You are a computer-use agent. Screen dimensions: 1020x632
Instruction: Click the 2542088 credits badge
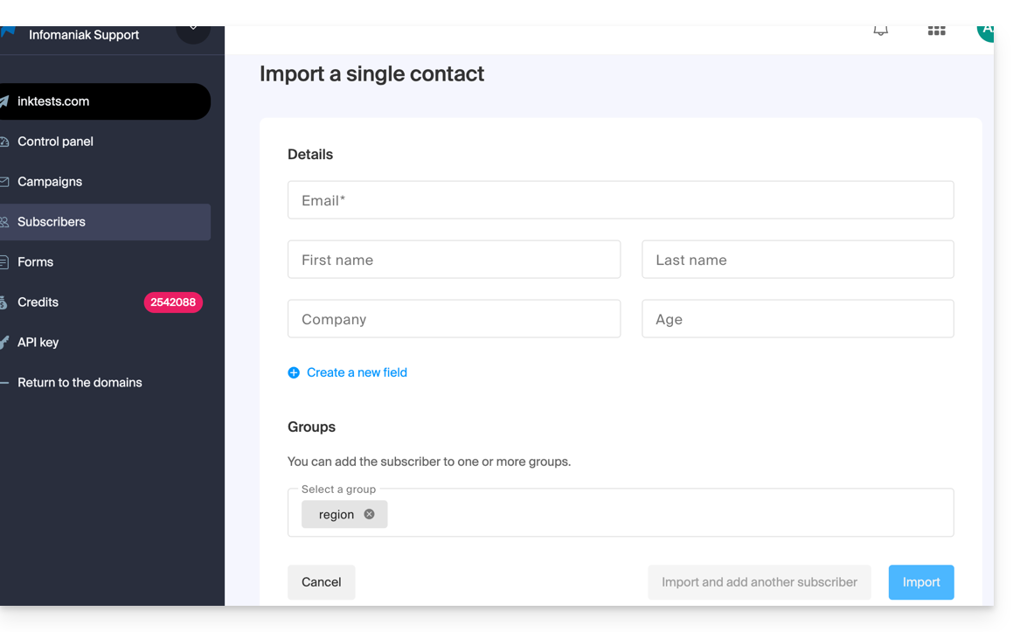pos(173,302)
